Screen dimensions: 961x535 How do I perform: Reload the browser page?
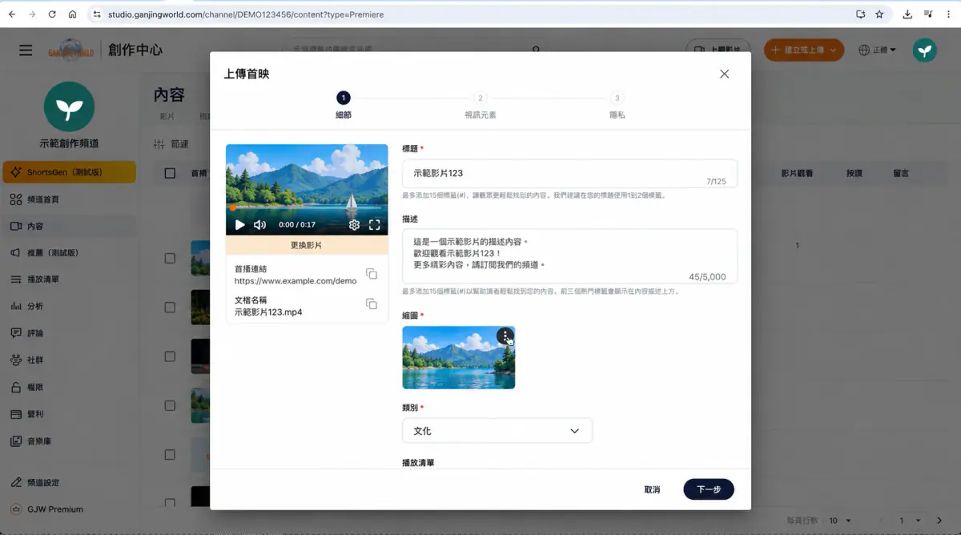click(52, 14)
